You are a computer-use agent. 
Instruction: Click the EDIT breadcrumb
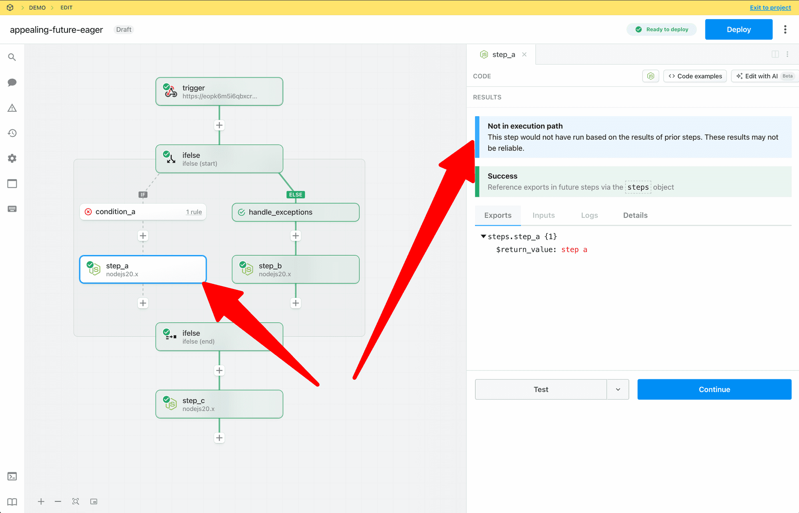pyautogui.click(x=66, y=8)
